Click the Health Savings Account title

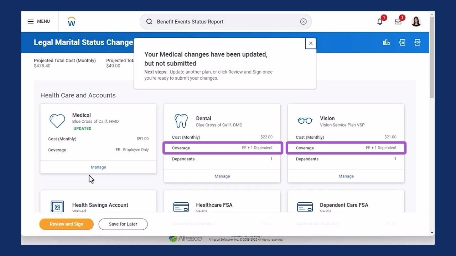pyautogui.click(x=100, y=205)
